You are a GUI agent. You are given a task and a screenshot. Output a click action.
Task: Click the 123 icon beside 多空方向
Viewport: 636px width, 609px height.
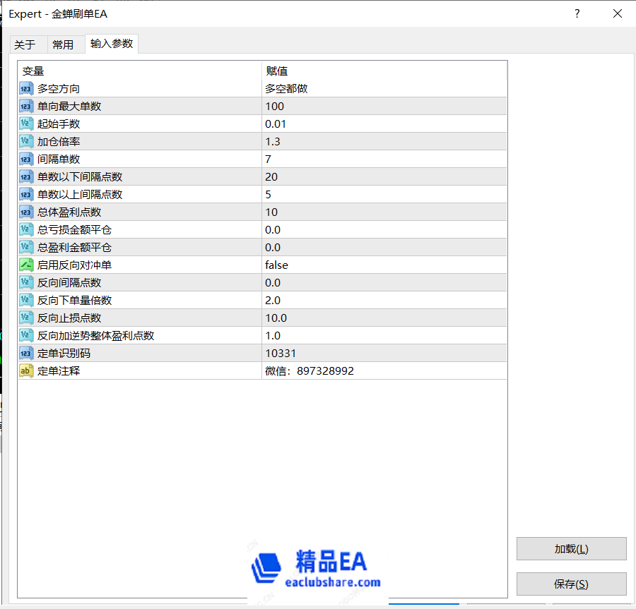click(x=26, y=88)
